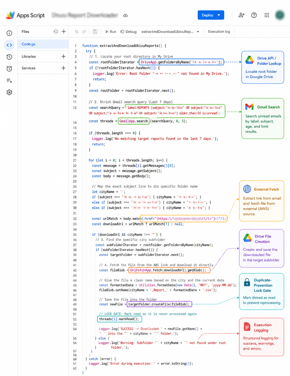
Task: Click 'Locate root folder in Google Drive' text
Action: point(261,74)
